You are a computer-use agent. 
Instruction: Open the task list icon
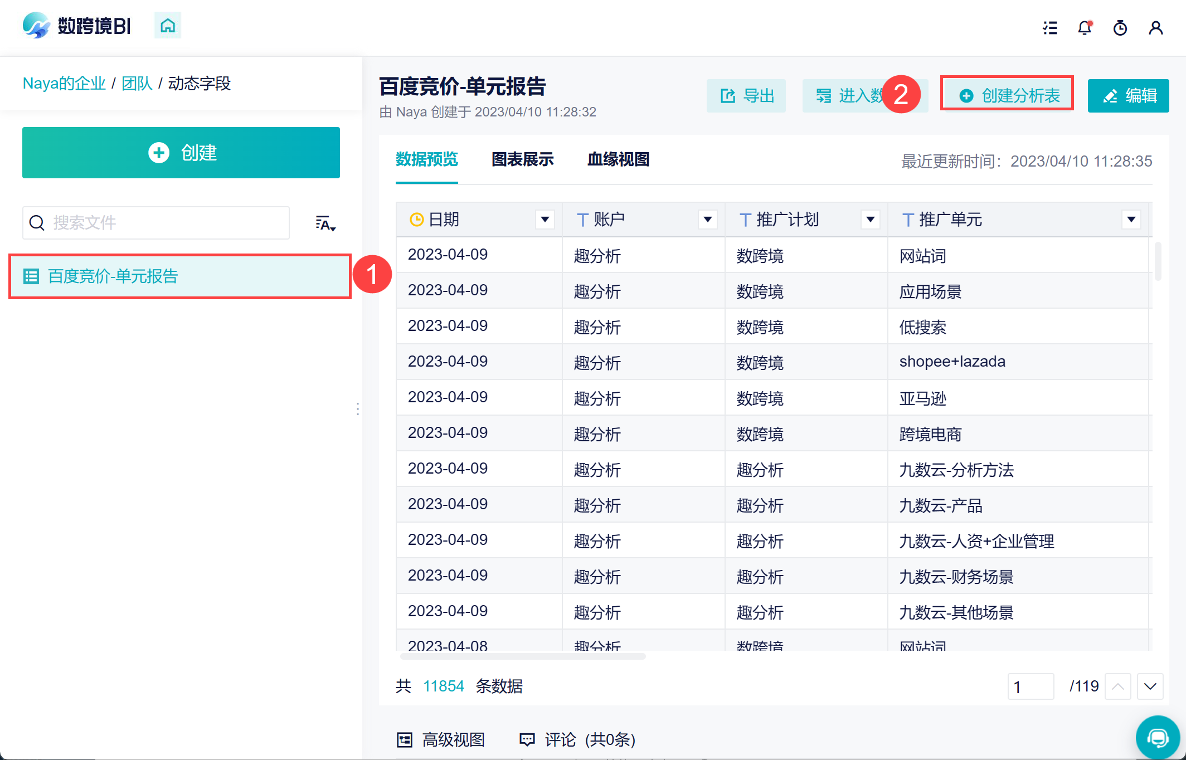[x=1050, y=28]
